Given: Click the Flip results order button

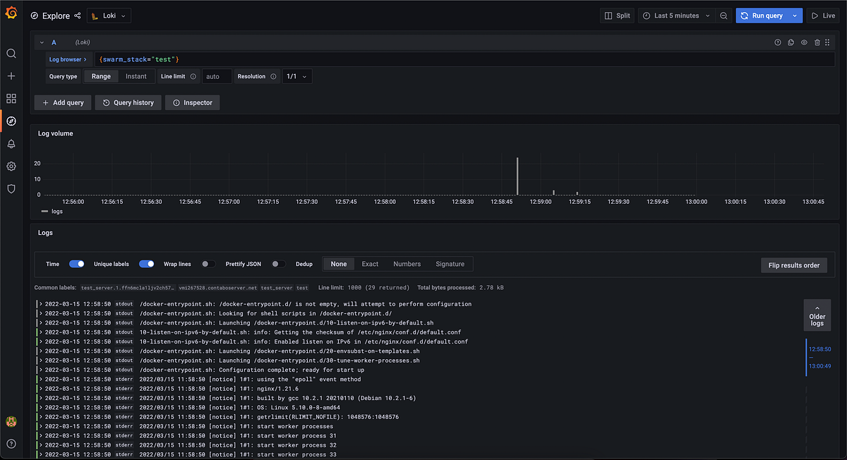Looking at the screenshot, I should 793,265.
